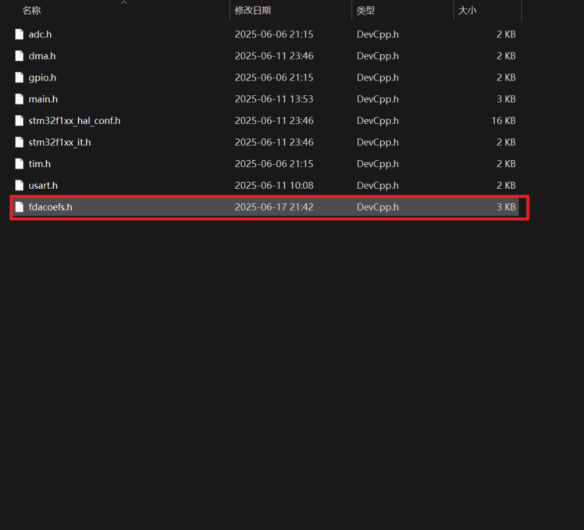Click the dma.h file icon
584x530 pixels.
point(19,56)
